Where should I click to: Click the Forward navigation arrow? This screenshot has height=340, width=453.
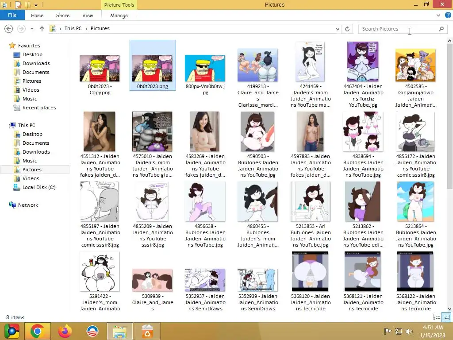[x=21, y=29]
